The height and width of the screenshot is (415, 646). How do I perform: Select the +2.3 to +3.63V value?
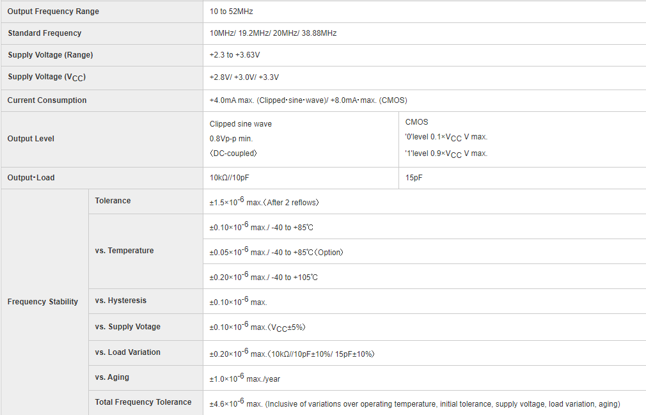pyautogui.click(x=235, y=55)
